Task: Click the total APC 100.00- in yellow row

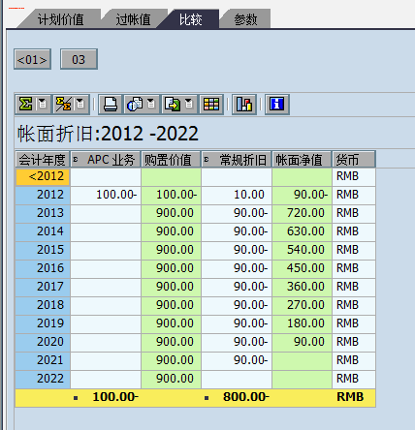Action: [115, 397]
